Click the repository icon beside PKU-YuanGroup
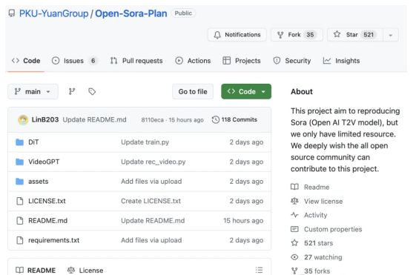 click(x=12, y=13)
